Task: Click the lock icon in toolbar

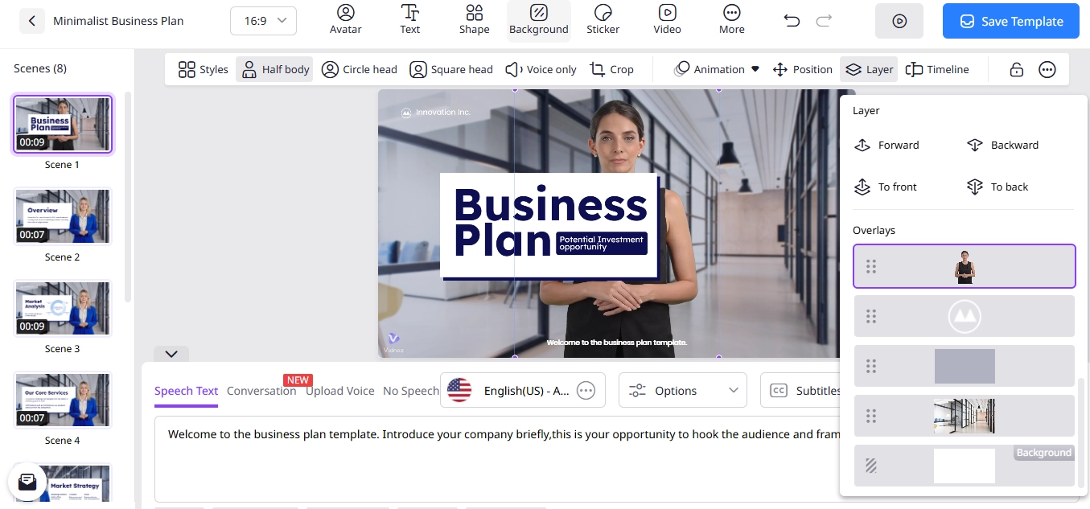Action: (x=1017, y=69)
